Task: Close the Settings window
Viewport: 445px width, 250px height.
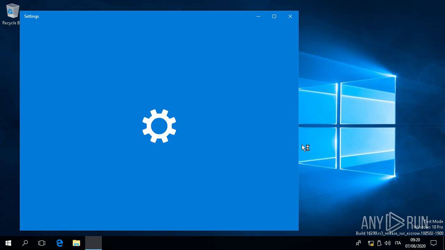Action: [x=290, y=16]
